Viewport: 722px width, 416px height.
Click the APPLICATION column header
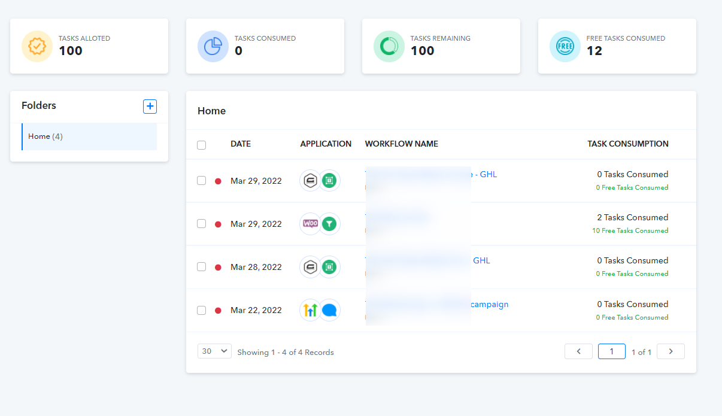coord(326,144)
